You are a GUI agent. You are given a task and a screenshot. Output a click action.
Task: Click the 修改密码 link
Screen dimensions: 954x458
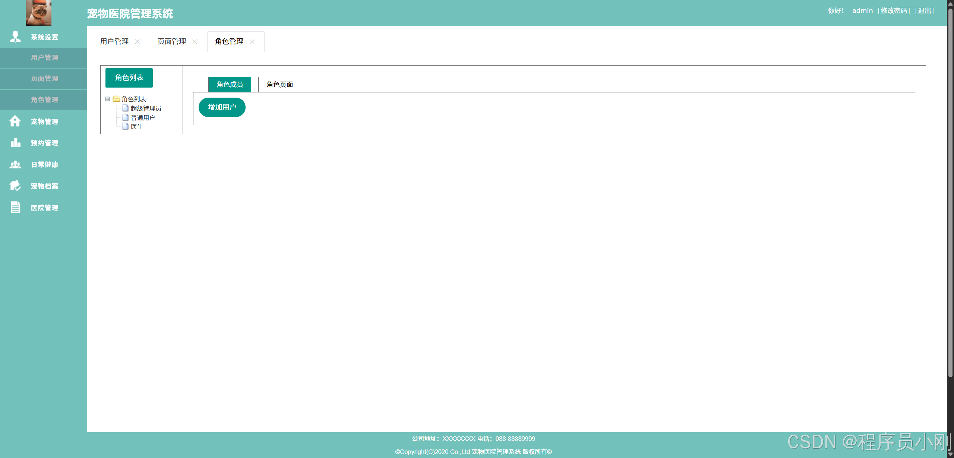click(x=894, y=10)
